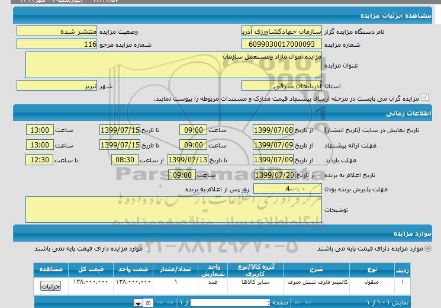Click the province field 'آذربایجان شرقی'
441x308 pixels.
[x=282, y=85]
